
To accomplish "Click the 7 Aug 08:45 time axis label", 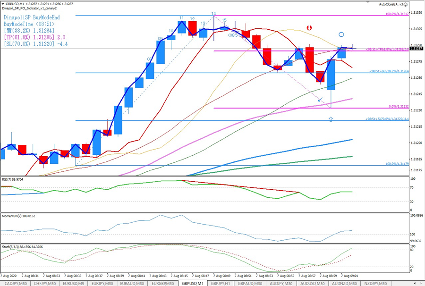I will tap(180, 276).
